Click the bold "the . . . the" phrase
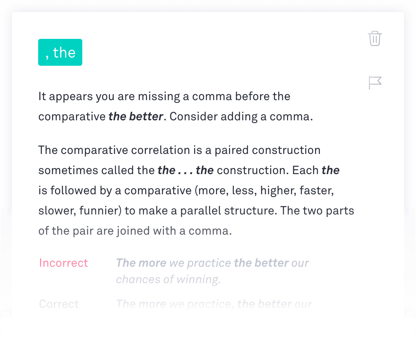Image resolution: width=416 pixels, height=337 pixels. (x=186, y=170)
